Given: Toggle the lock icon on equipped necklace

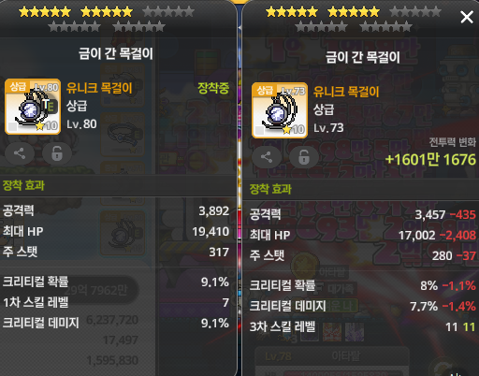Looking at the screenshot, I should tap(57, 153).
